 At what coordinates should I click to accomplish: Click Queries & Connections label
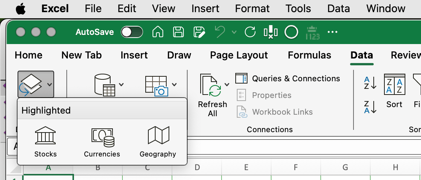point(296,78)
